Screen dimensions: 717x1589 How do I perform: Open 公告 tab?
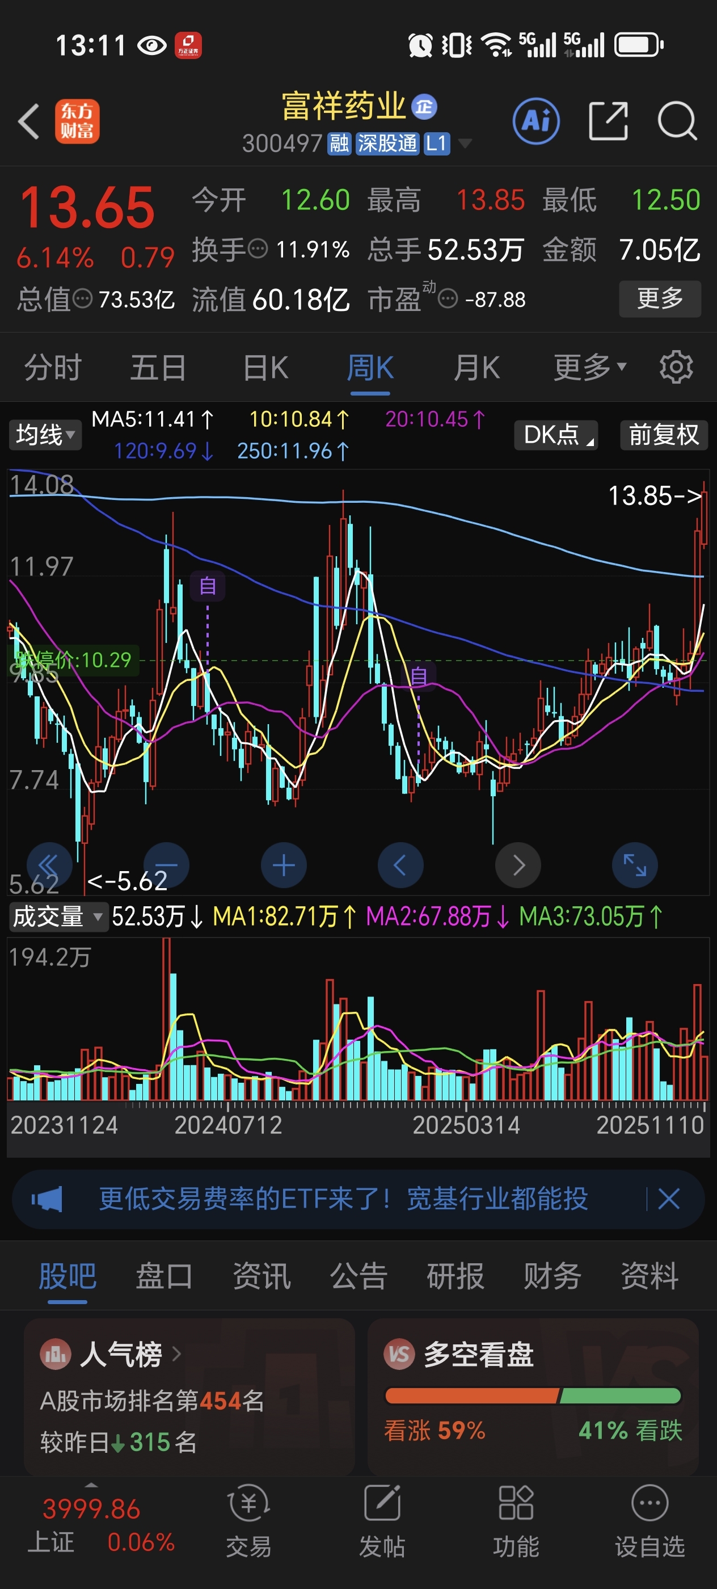[358, 1276]
